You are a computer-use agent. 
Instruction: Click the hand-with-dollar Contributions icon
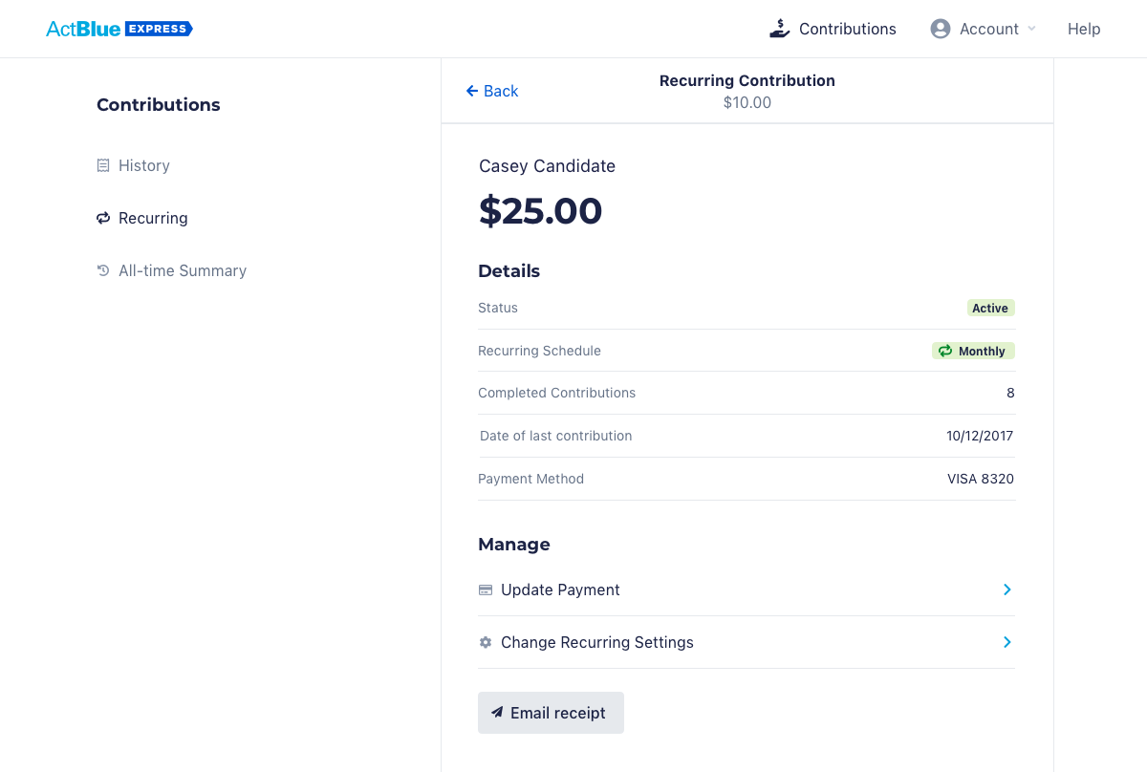pyautogui.click(x=780, y=29)
